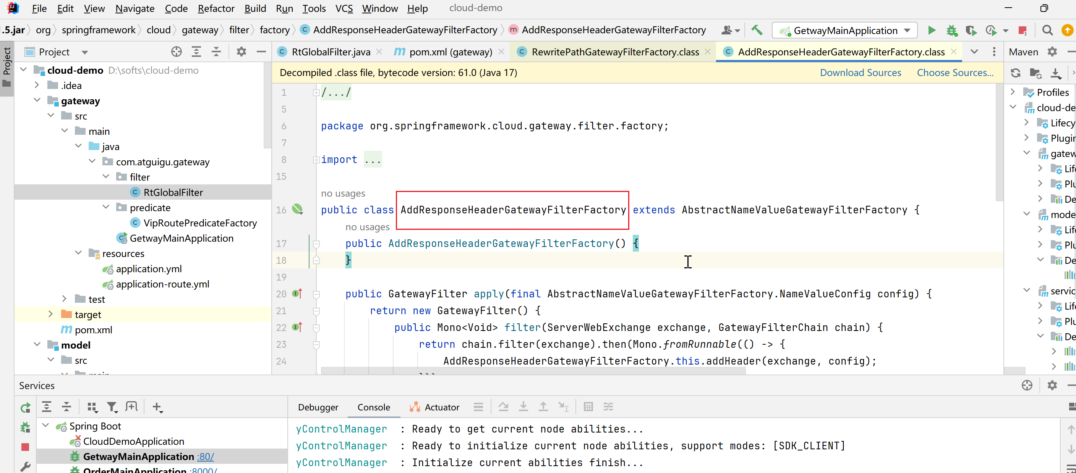This screenshot has width=1076, height=473.
Task: Expand all icon in Project panel
Action: point(196,52)
